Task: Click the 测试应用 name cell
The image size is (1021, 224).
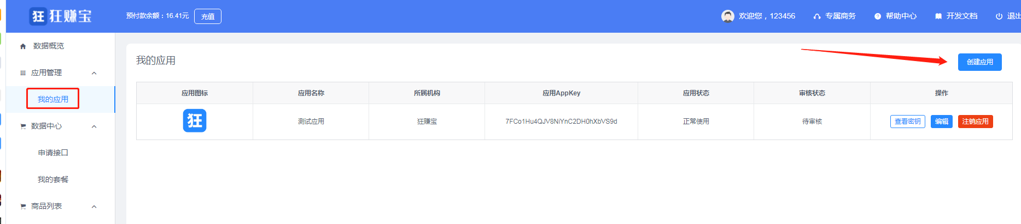Action: 311,122
